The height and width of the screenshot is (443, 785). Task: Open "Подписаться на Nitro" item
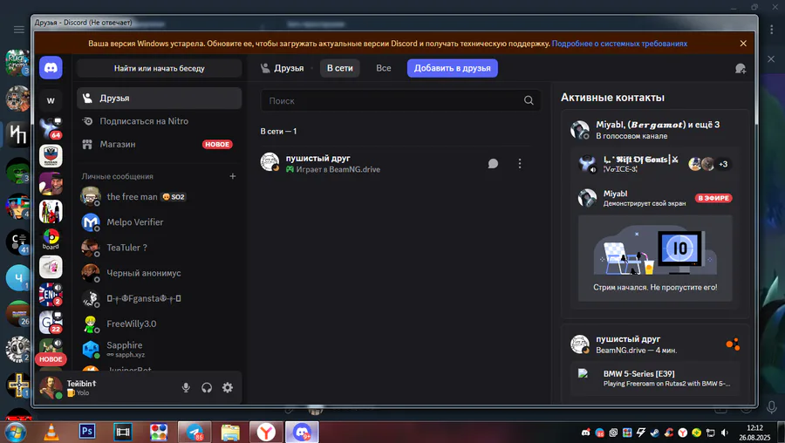tap(160, 121)
